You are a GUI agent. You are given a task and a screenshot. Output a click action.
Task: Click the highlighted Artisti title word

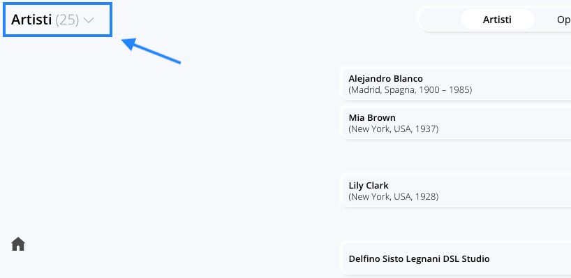[31, 20]
